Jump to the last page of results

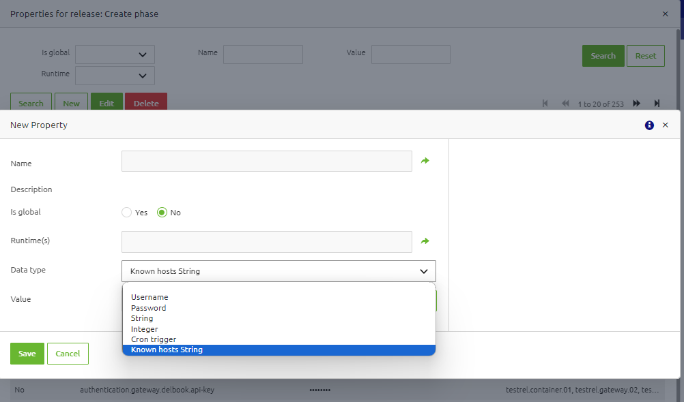click(x=657, y=104)
